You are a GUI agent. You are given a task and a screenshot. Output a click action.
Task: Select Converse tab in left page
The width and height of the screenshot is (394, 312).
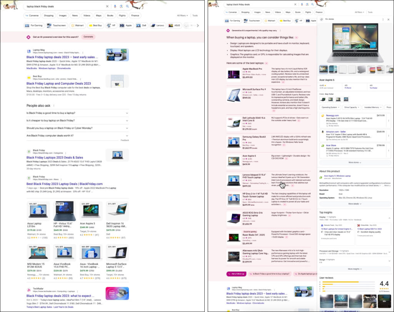[32, 15]
